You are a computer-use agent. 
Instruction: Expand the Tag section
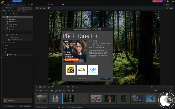[3, 49]
